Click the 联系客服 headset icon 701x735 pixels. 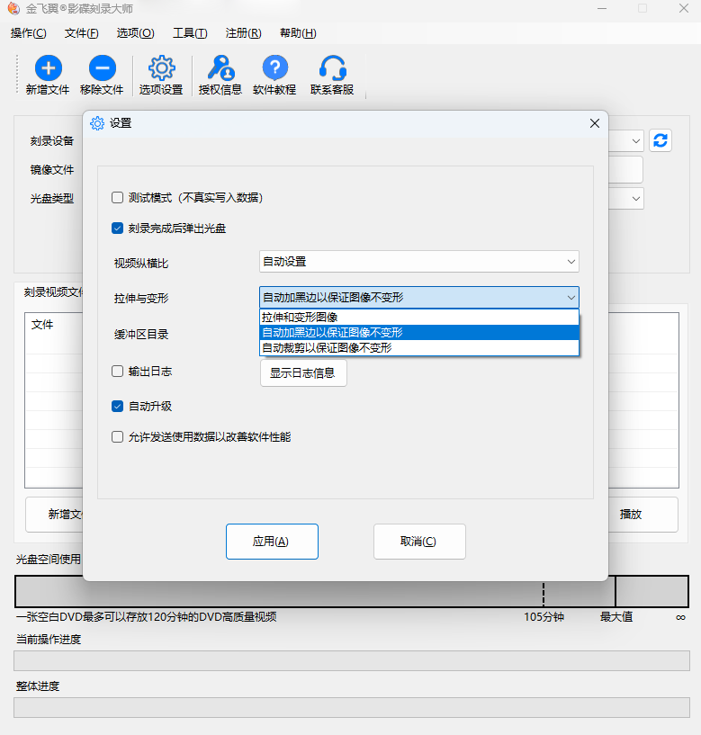click(x=332, y=68)
